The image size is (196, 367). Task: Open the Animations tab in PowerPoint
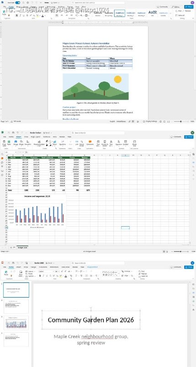54,267
